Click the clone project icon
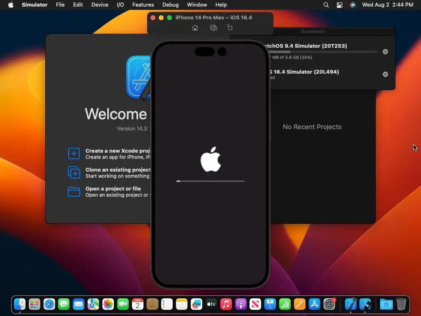The height and width of the screenshot is (316, 421). (x=74, y=172)
